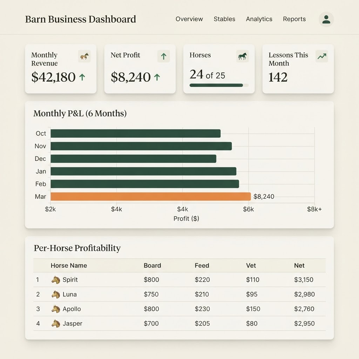The height and width of the screenshot is (359, 359).
Task: Sort by the Horse Name column header
Action: [69, 265]
